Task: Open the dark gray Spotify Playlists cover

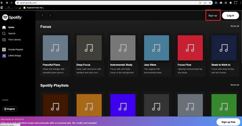Action: coord(157,105)
